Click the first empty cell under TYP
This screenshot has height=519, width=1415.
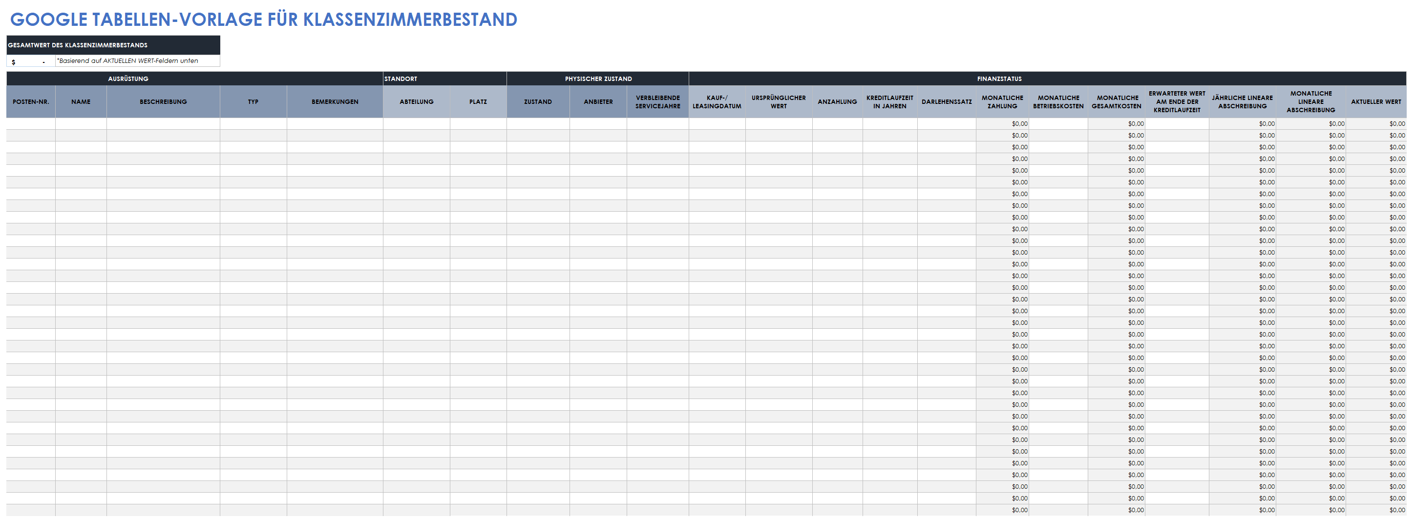pyautogui.click(x=253, y=124)
